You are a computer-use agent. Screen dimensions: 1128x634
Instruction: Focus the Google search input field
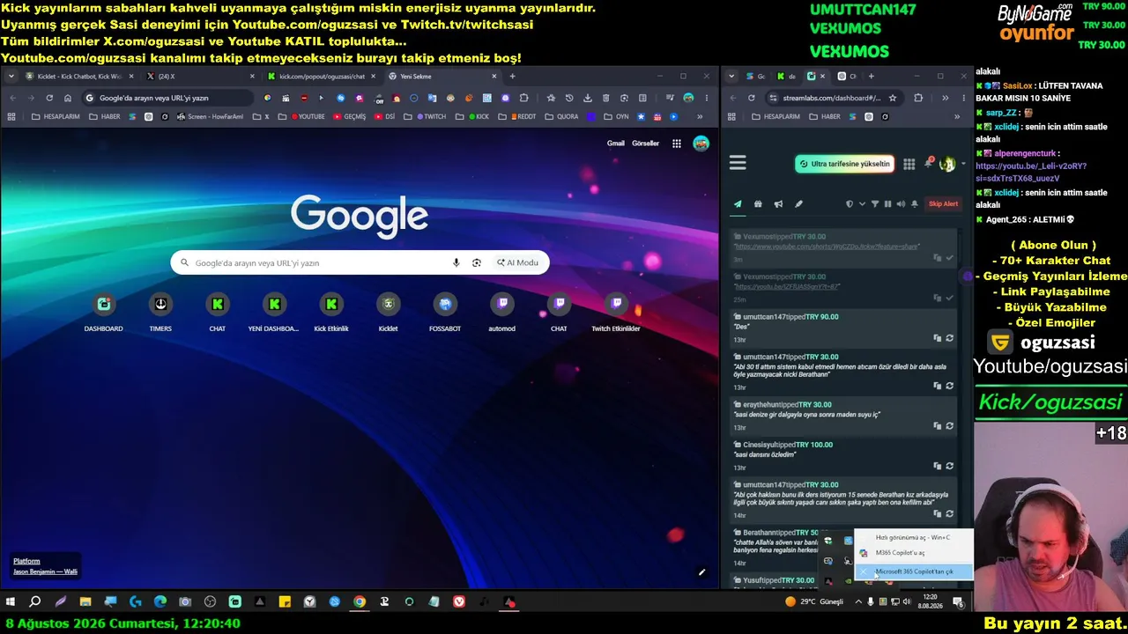pos(317,262)
